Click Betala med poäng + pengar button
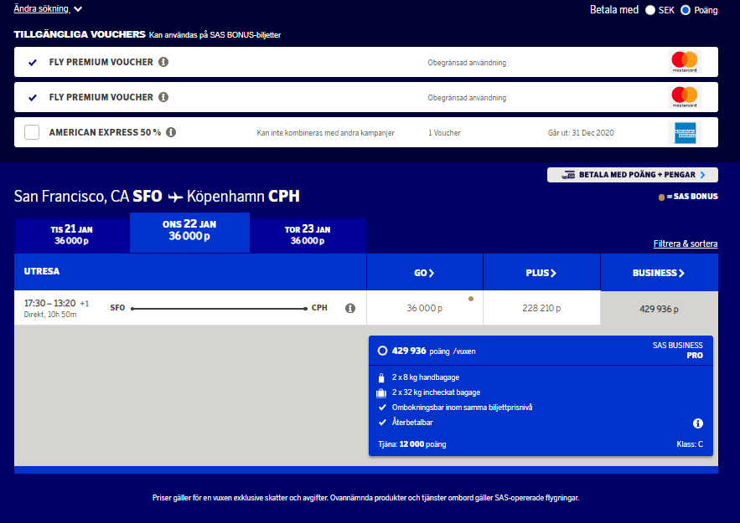740x523 pixels. (633, 175)
